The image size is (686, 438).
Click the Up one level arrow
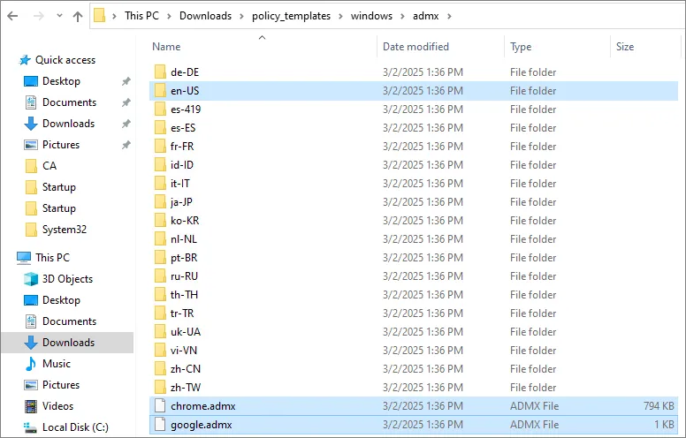[78, 16]
